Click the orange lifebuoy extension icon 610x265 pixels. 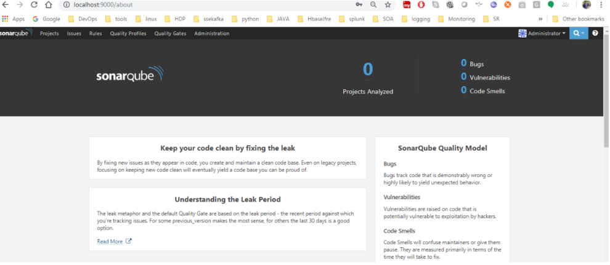(x=508, y=5)
